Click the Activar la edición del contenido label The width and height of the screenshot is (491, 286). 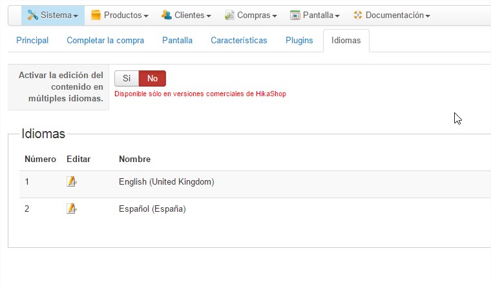61,87
